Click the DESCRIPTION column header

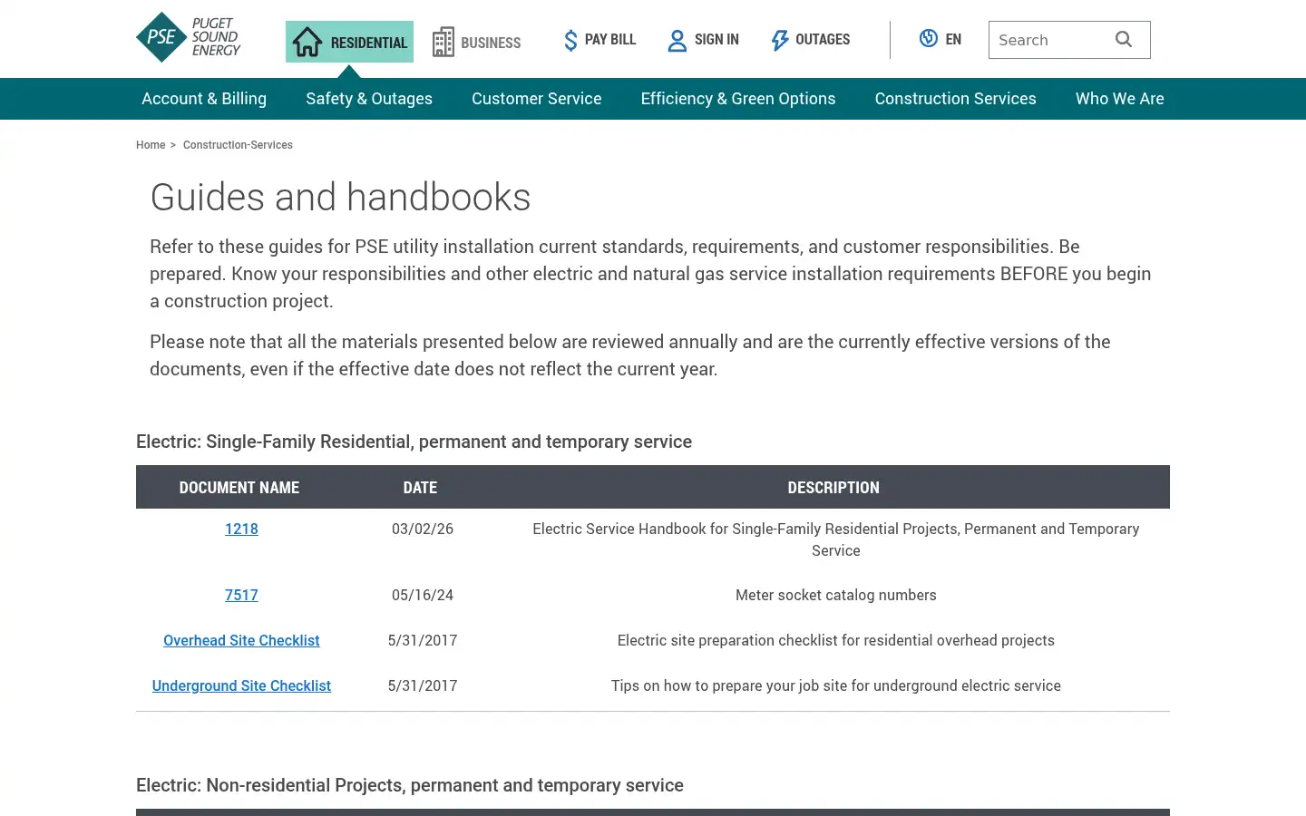(833, 488)
